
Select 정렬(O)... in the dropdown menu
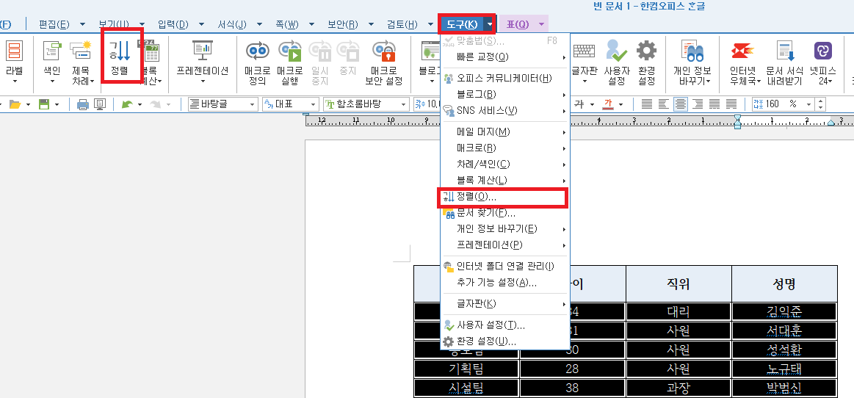[504, 197]
